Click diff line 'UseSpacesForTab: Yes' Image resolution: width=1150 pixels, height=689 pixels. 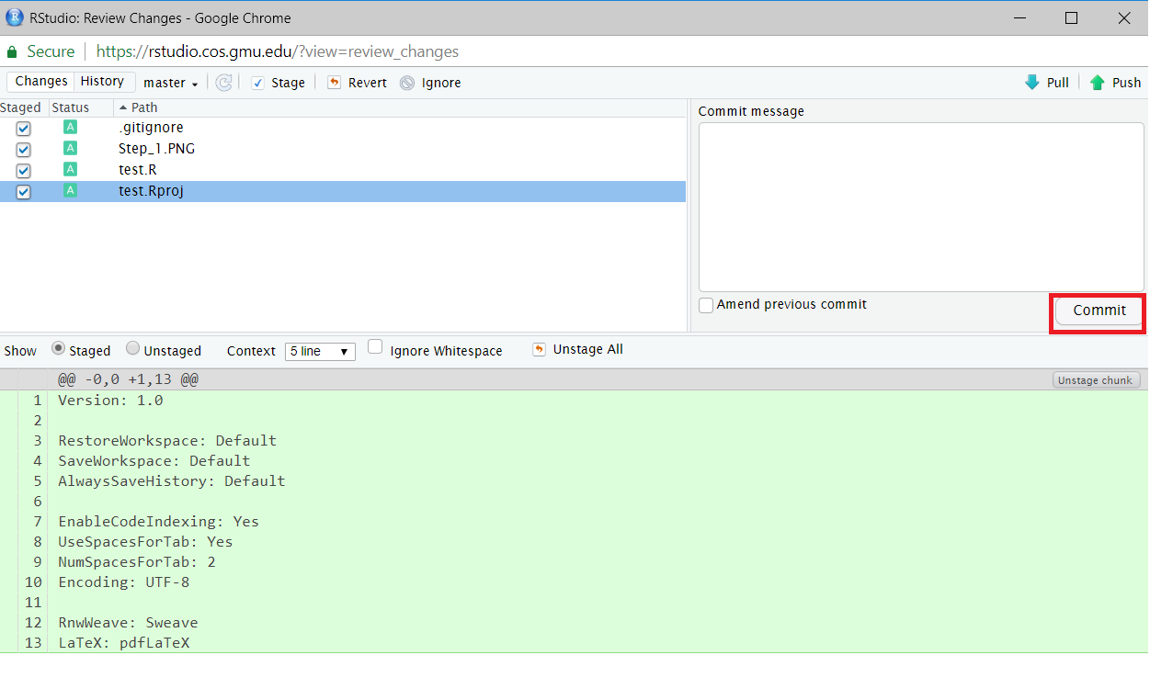[145, 542]
